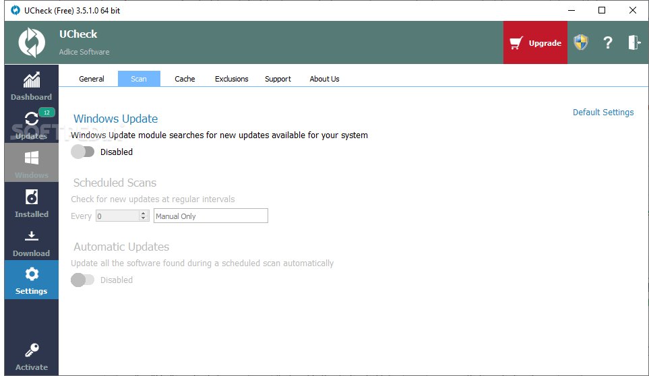The height and width of the screenshot is (376, 649).
Task: Toggle the Automatic Updates switch
Action: (x=83, y=280)
